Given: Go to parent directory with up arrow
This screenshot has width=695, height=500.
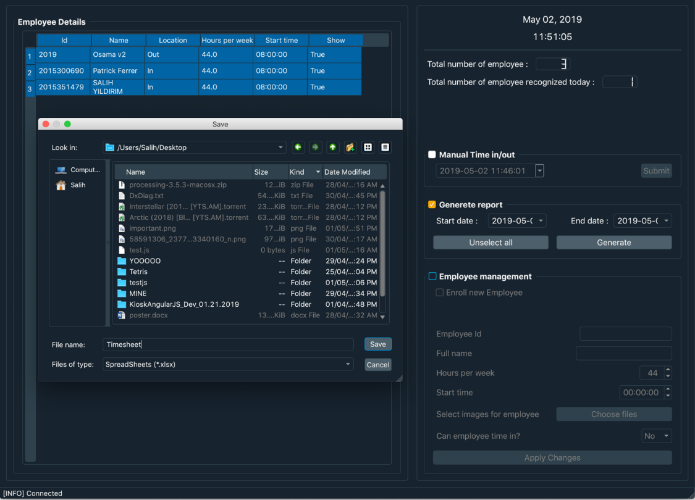Looking at the screenshot, I should tap(333, 148).
